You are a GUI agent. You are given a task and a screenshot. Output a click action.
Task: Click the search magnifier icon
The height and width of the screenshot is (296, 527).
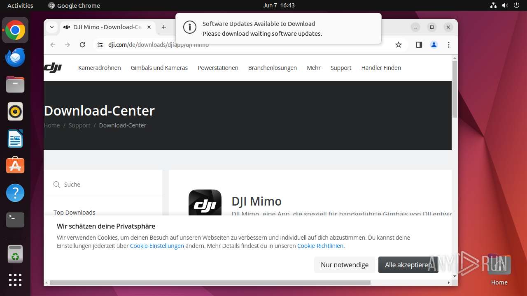click(57, 185)
